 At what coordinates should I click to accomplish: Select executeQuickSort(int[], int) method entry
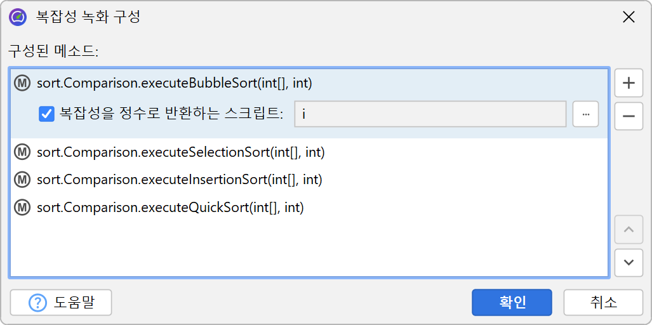(170, 208)
